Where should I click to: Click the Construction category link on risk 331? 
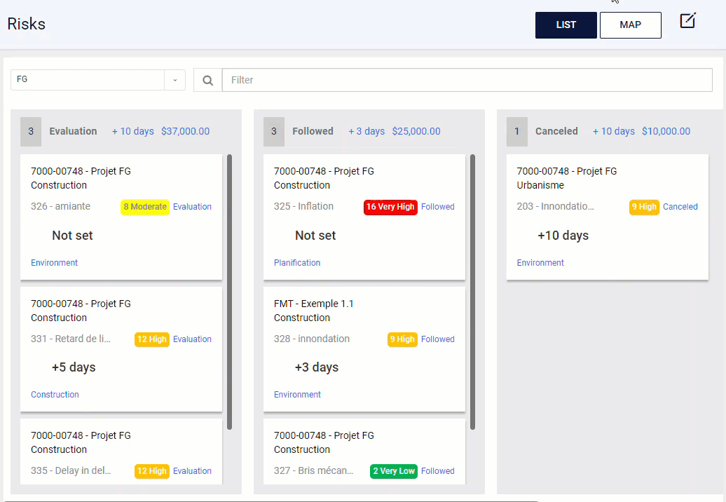click(x=55, y=395)
